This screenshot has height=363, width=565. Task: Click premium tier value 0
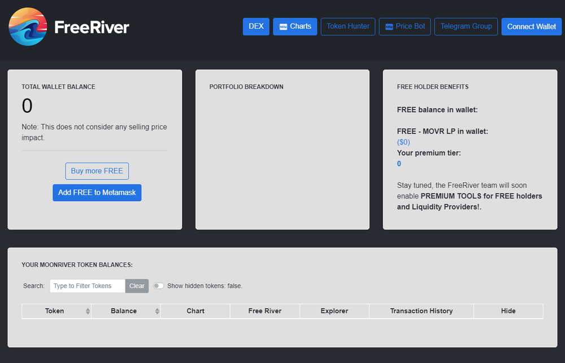(399, 164)
